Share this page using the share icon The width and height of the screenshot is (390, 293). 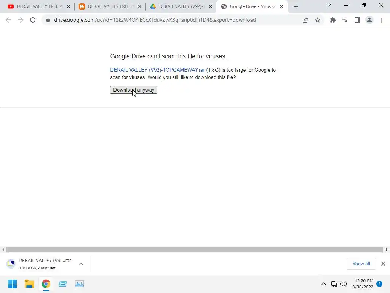tap(305, 20)
